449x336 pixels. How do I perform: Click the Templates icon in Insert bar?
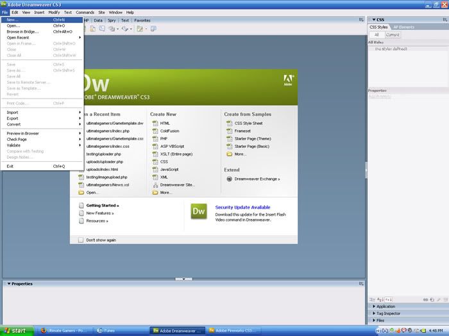(x=140, y=29)
